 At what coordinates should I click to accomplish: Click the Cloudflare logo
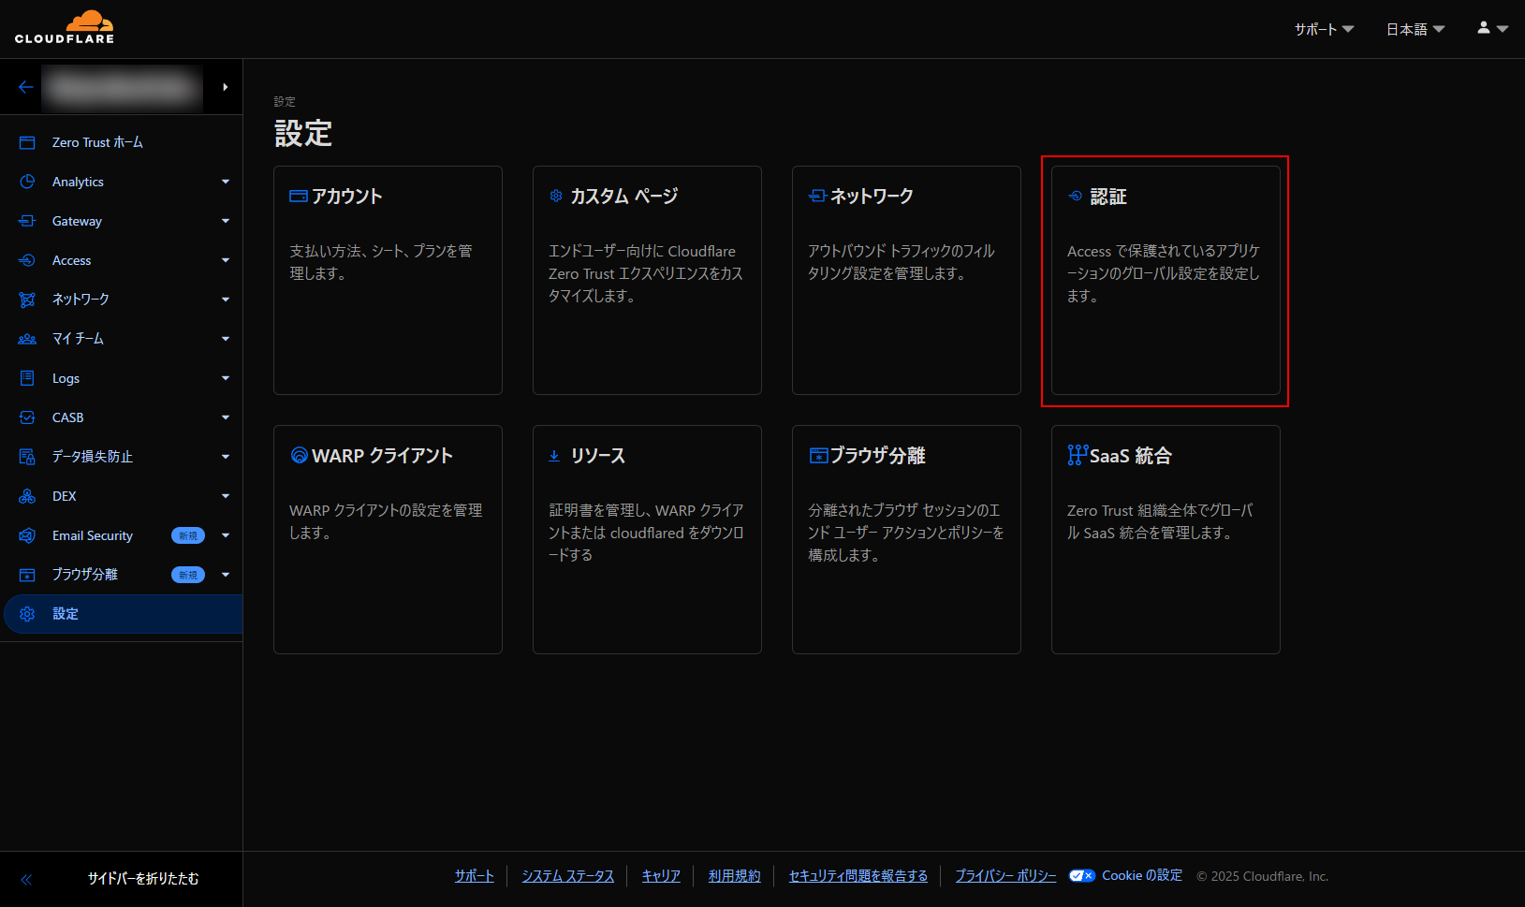(x=65, y=27)
